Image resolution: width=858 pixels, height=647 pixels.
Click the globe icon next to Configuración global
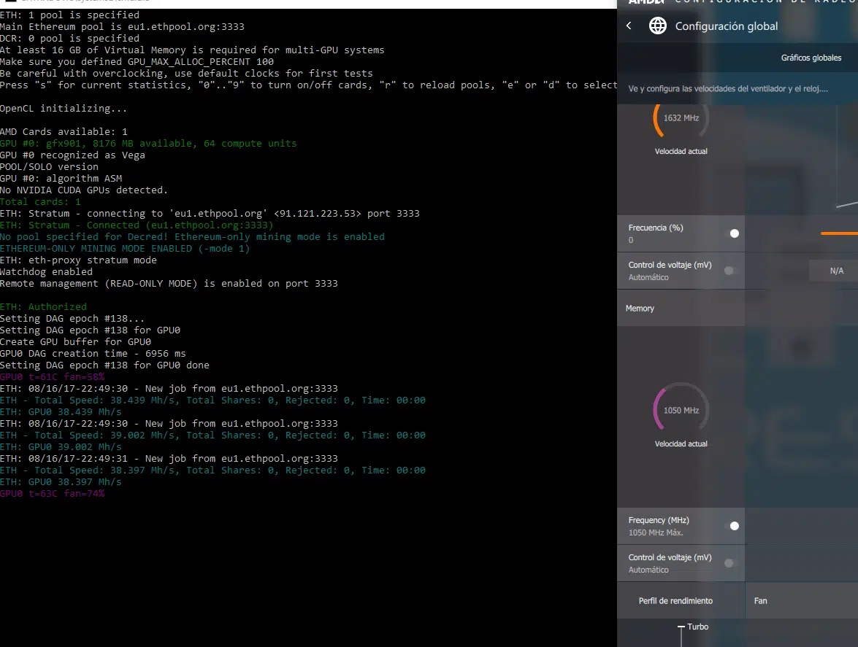(658, 26)
